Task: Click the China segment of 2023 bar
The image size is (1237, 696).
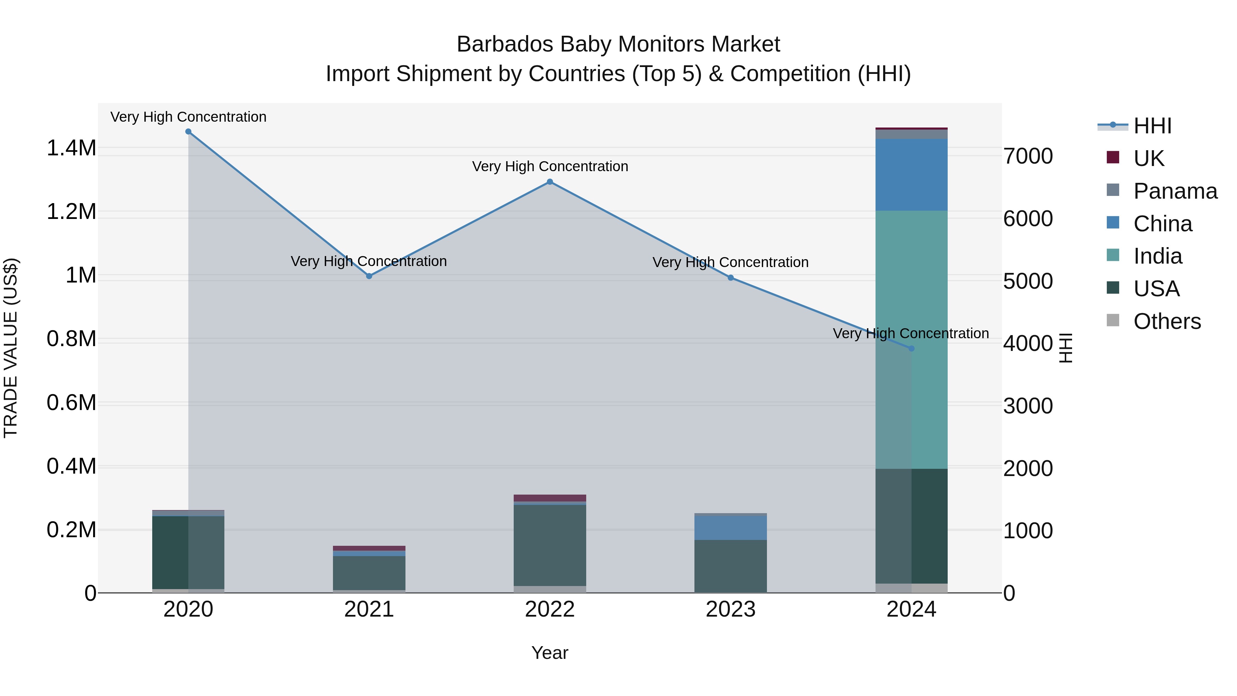Action: pyautogui.click(x=731, y=528)
